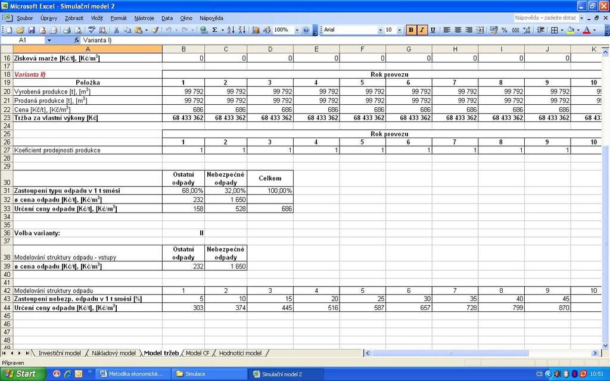Image resolution: width=610 pixels, height=381 pixels.
Task: Create a new blank workbook
Action: tap(10, 30)
